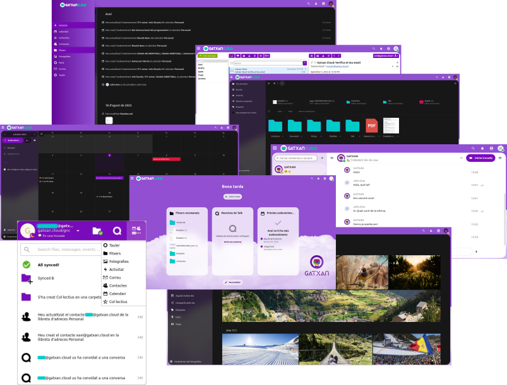
Task: Click Inicia una conversa in Talk mentions card
Action: [233, 242]
